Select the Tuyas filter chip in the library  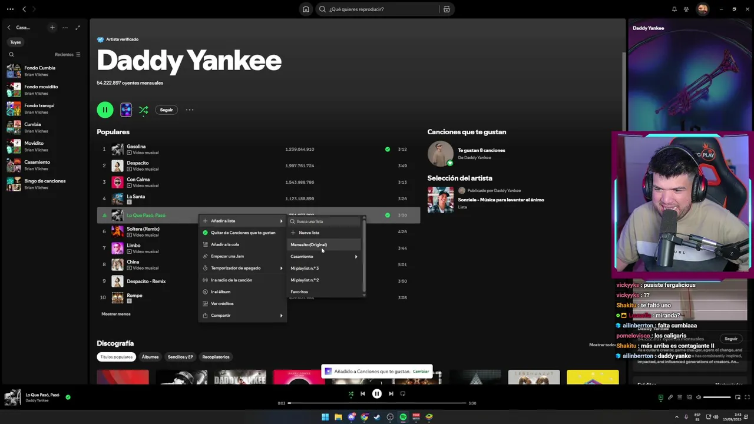click(x=15, y=42)
